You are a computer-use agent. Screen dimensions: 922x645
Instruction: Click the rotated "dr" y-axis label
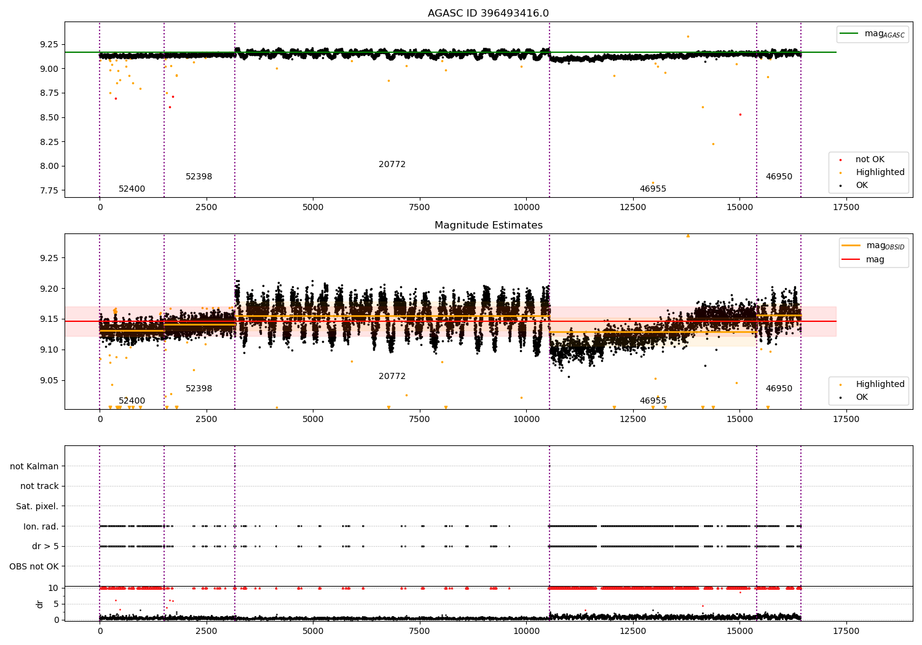[x=40, y=604]
